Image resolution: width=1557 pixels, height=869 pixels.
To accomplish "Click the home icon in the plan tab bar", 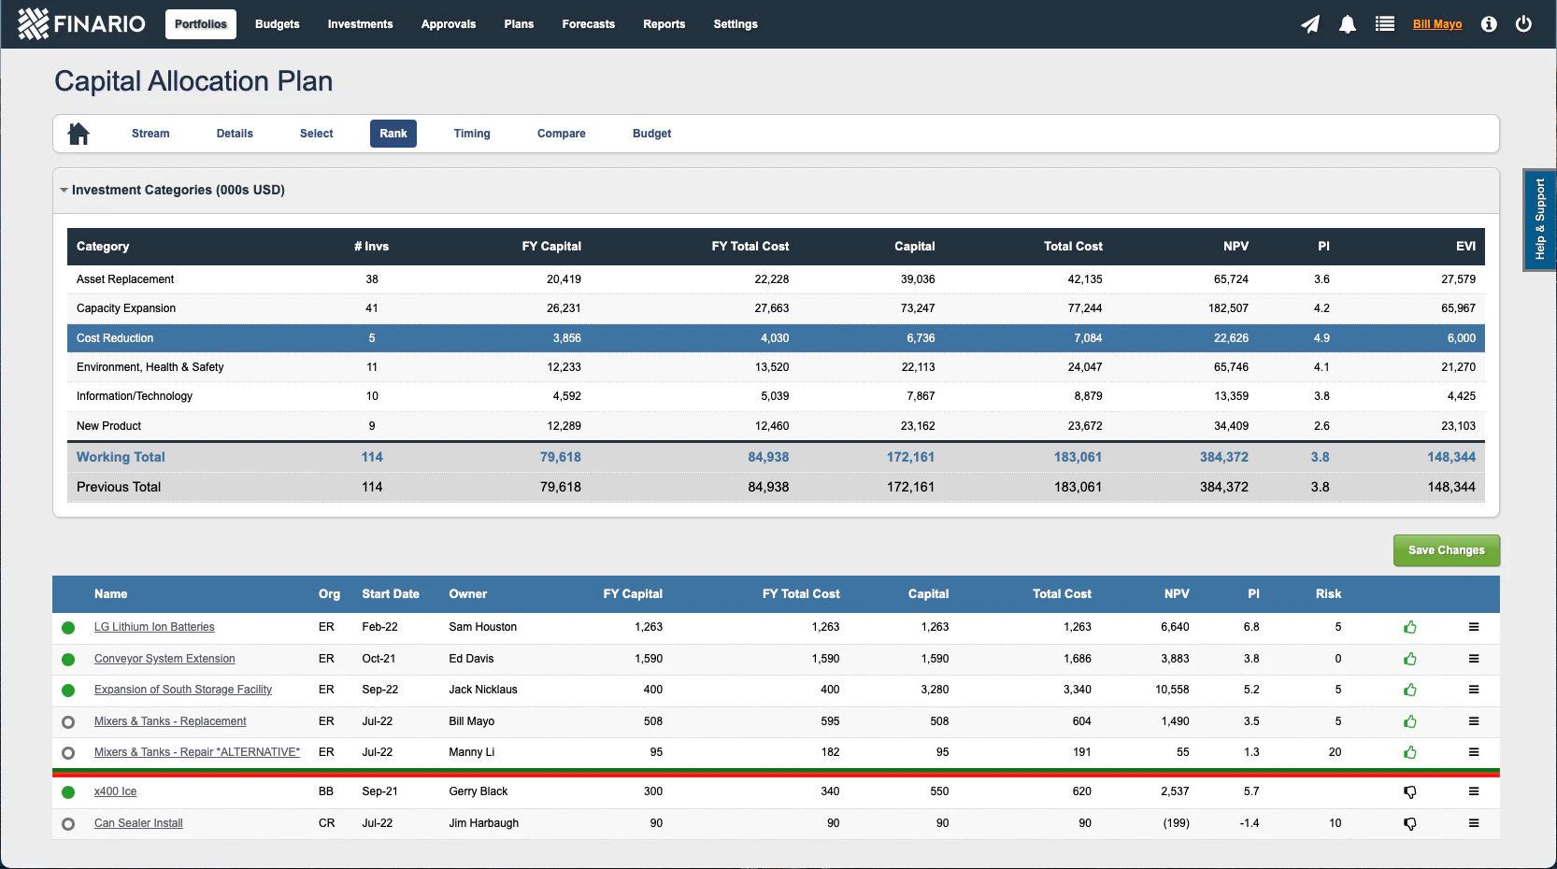I will pos(79,134).
